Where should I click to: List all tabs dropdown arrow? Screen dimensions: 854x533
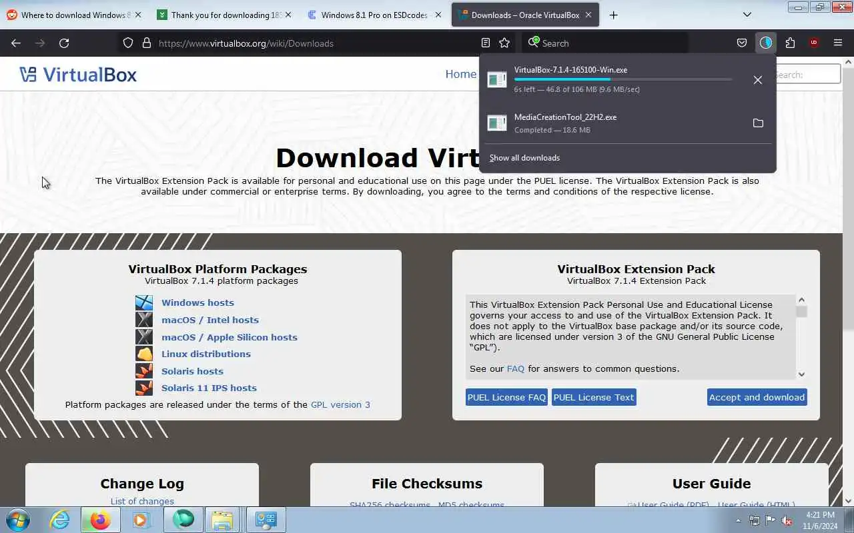[747, 15]
